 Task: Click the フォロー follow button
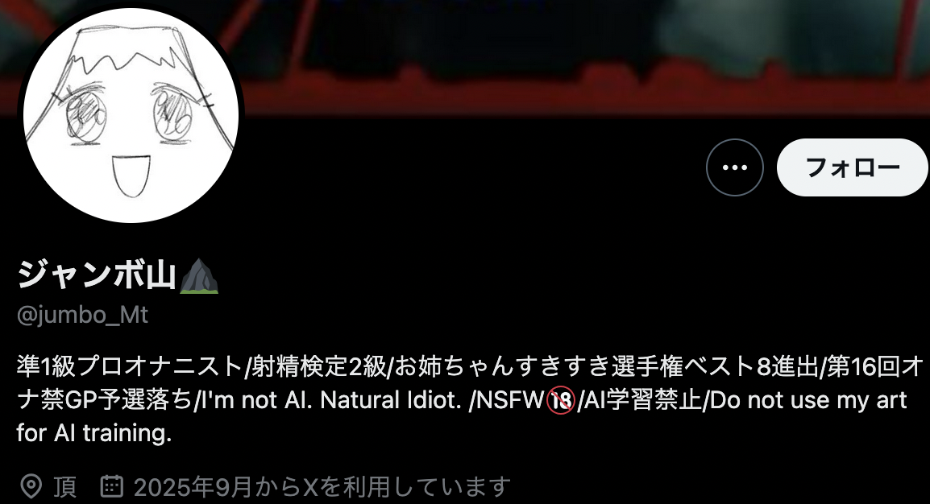852,167
